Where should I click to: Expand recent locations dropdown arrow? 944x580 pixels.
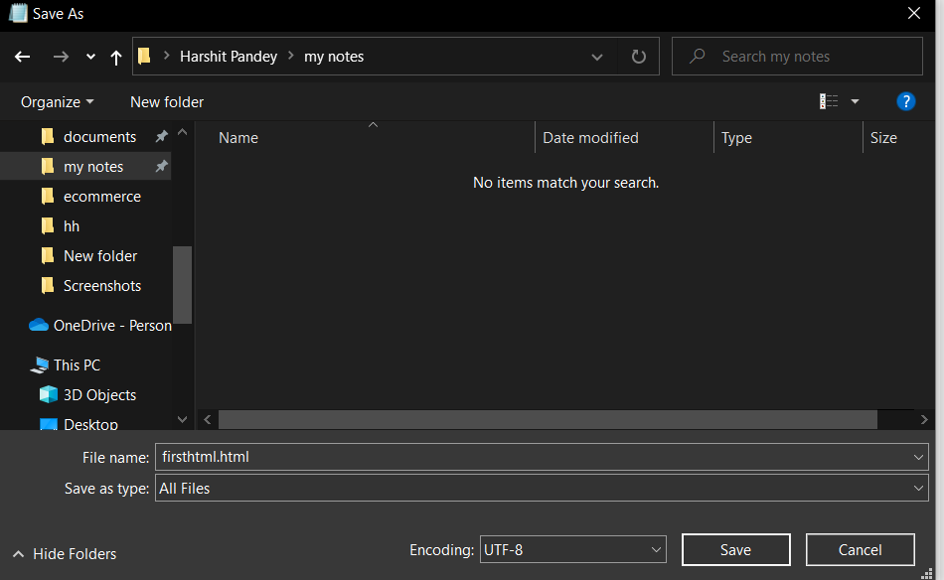pyautogui.click(x=90, y=57)
